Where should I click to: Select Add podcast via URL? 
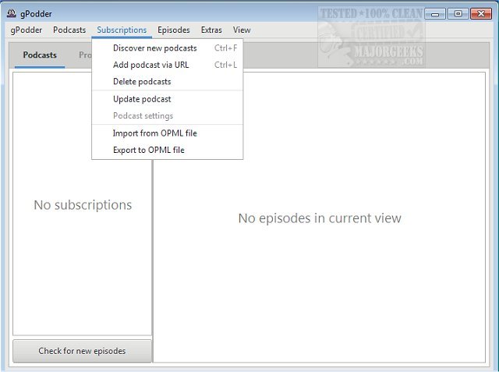tap(168, 65)
